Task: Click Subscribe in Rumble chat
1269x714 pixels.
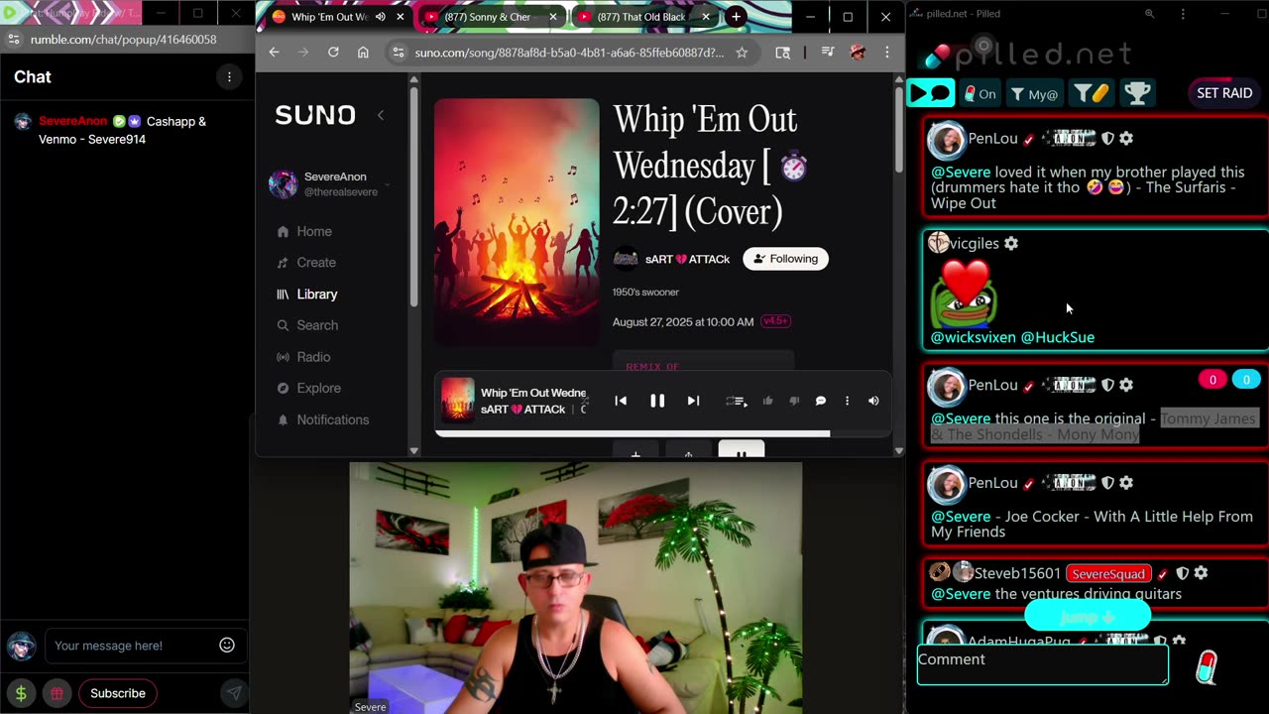Action: 118,693
